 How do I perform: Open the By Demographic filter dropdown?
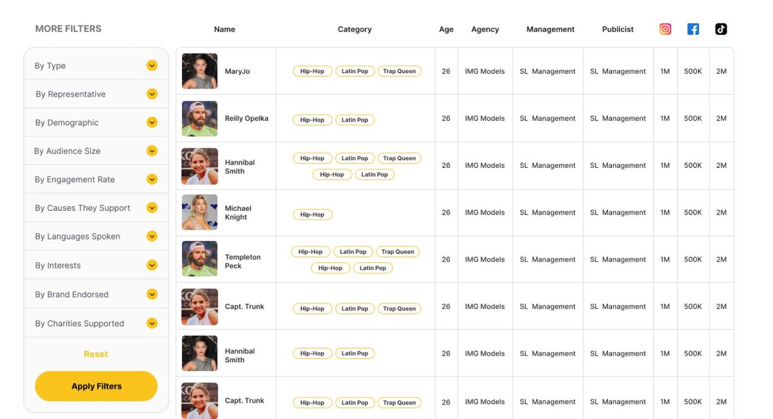coord(152,122)
